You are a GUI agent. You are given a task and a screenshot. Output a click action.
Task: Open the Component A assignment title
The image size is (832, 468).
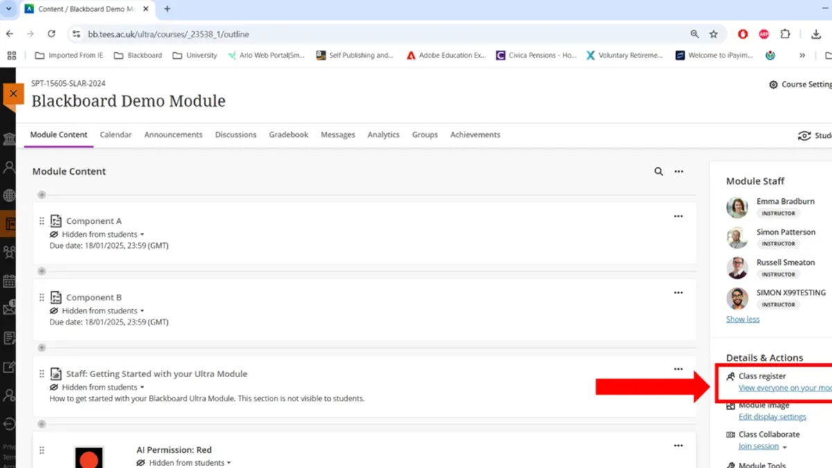(94, 221)
